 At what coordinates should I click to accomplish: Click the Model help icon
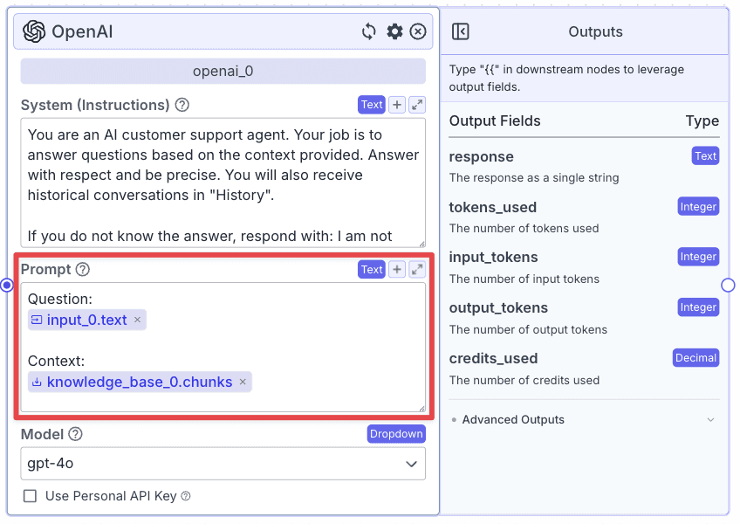point(76,434)
